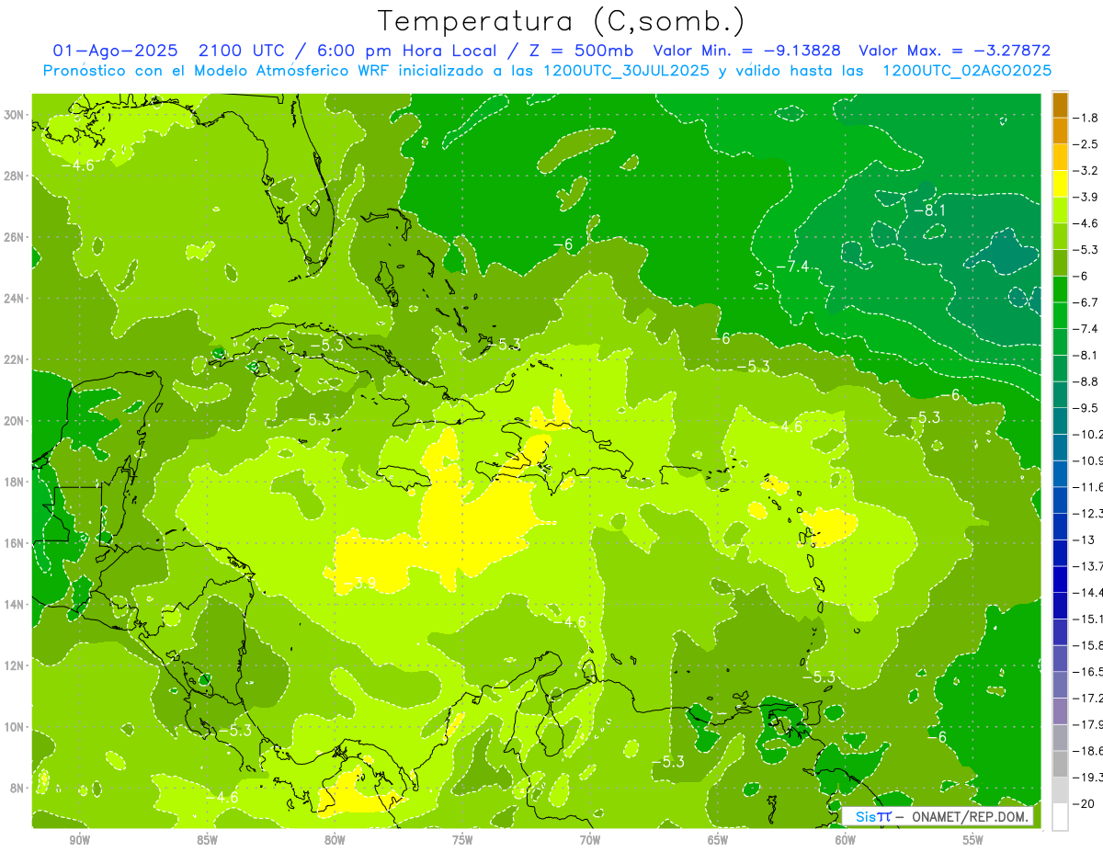Screen dimensions: 1103x852
Task: Click the level text 'Z = 500mb'
Action: click(x=582, y=51)
